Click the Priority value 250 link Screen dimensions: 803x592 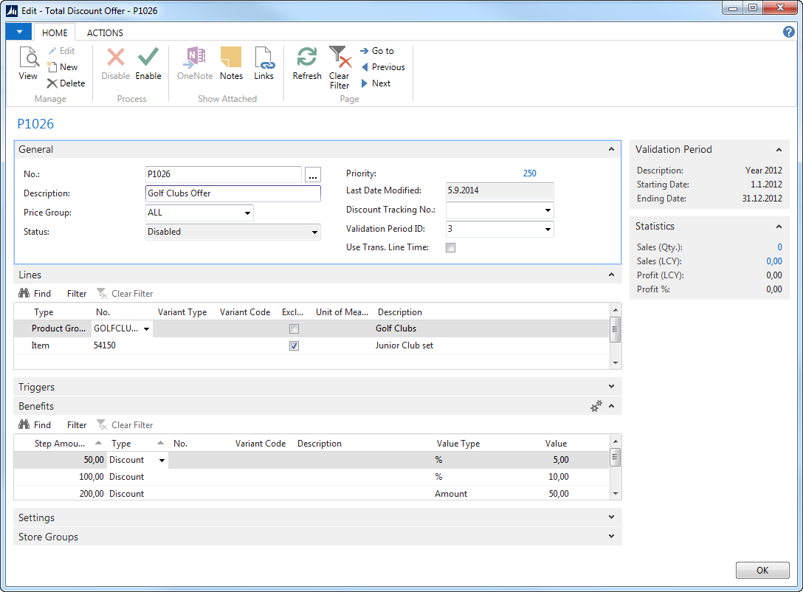click(x=529, y=173)
